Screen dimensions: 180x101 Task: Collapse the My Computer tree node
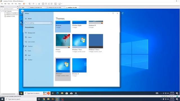[2, 12]
